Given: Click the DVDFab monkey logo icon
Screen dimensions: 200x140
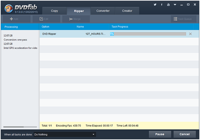Looking at the screenshot, I should coord(9,9).
